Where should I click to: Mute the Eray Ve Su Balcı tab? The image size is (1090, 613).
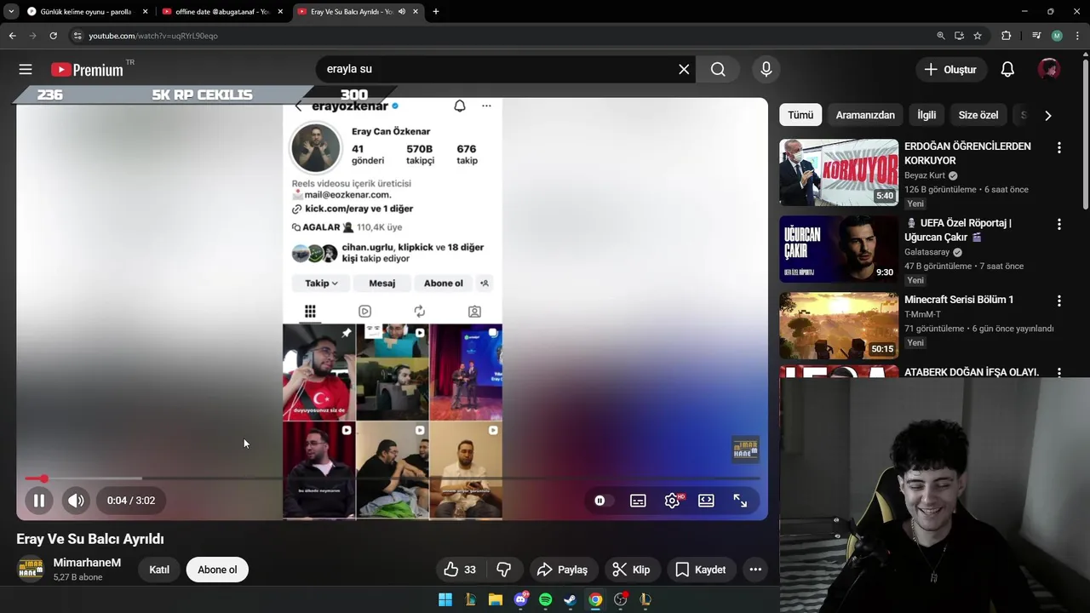point(402,12)
